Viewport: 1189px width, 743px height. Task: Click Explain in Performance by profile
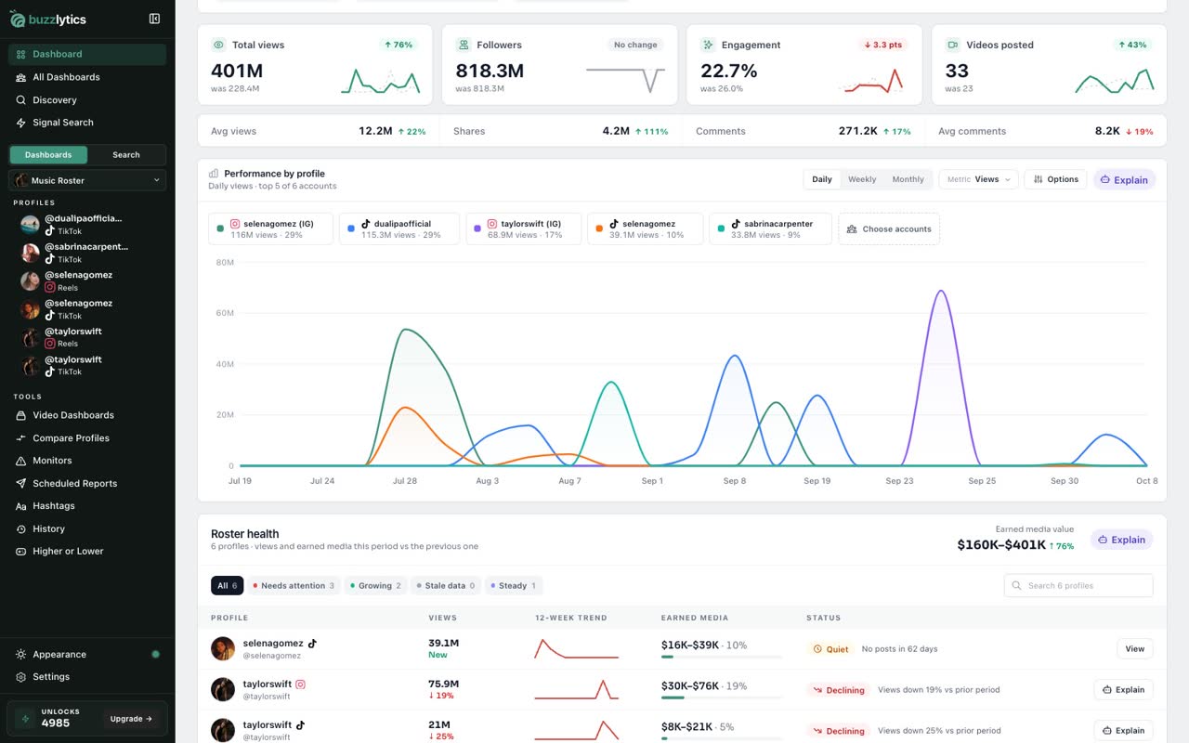(x=1124, y=180)
